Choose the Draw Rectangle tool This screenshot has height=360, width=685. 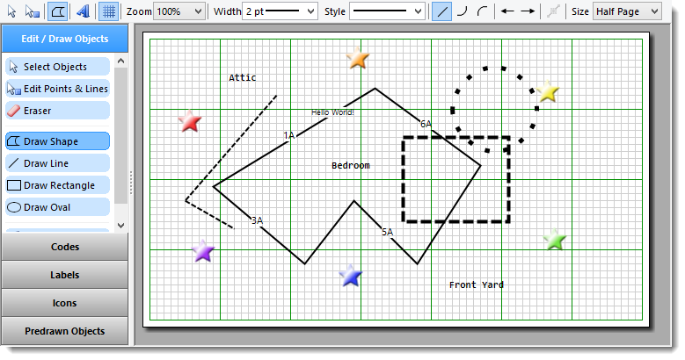[x=57, y=185]
